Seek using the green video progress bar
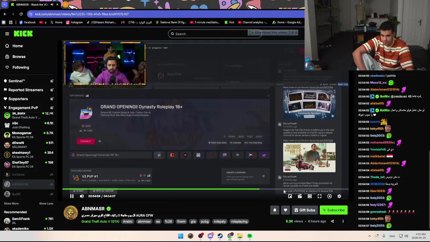 (205, 189)
